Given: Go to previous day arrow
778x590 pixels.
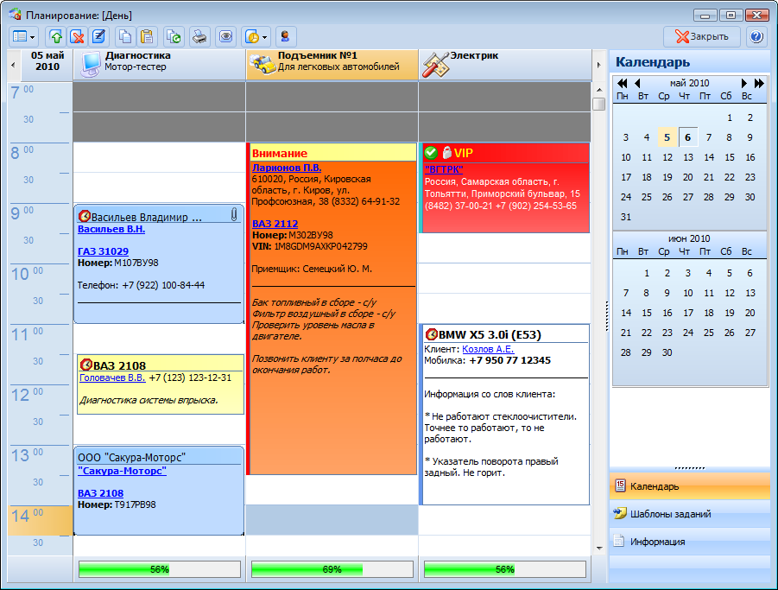Looking at the screenshot, I should 14,65.
